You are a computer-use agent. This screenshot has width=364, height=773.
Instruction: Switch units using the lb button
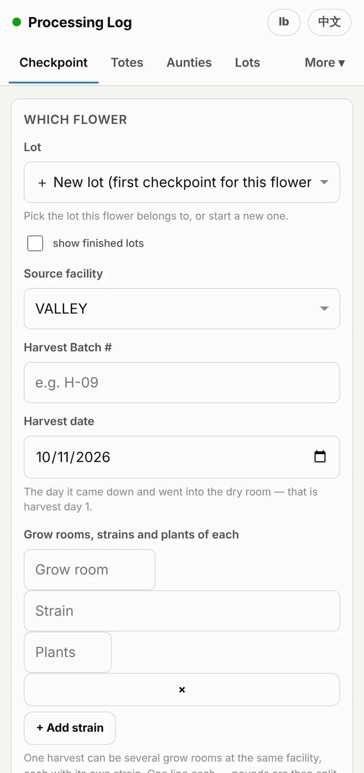tap(284, 22)
